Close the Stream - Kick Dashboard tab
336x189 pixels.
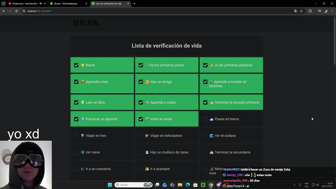[x=86, y=4]
